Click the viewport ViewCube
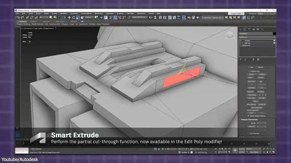 coord(230,35)
